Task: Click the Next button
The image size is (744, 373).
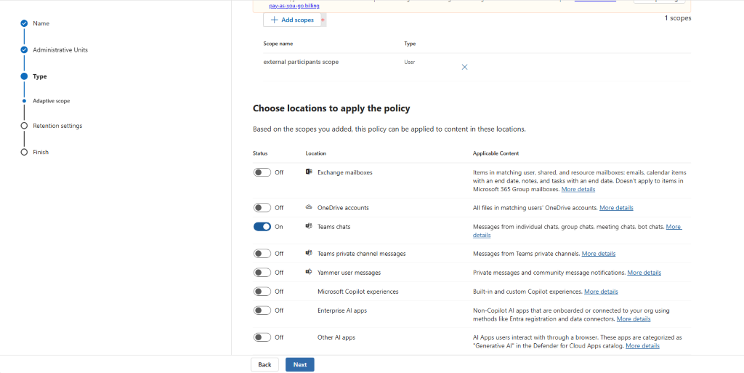Action: click(x=300, y=364)
